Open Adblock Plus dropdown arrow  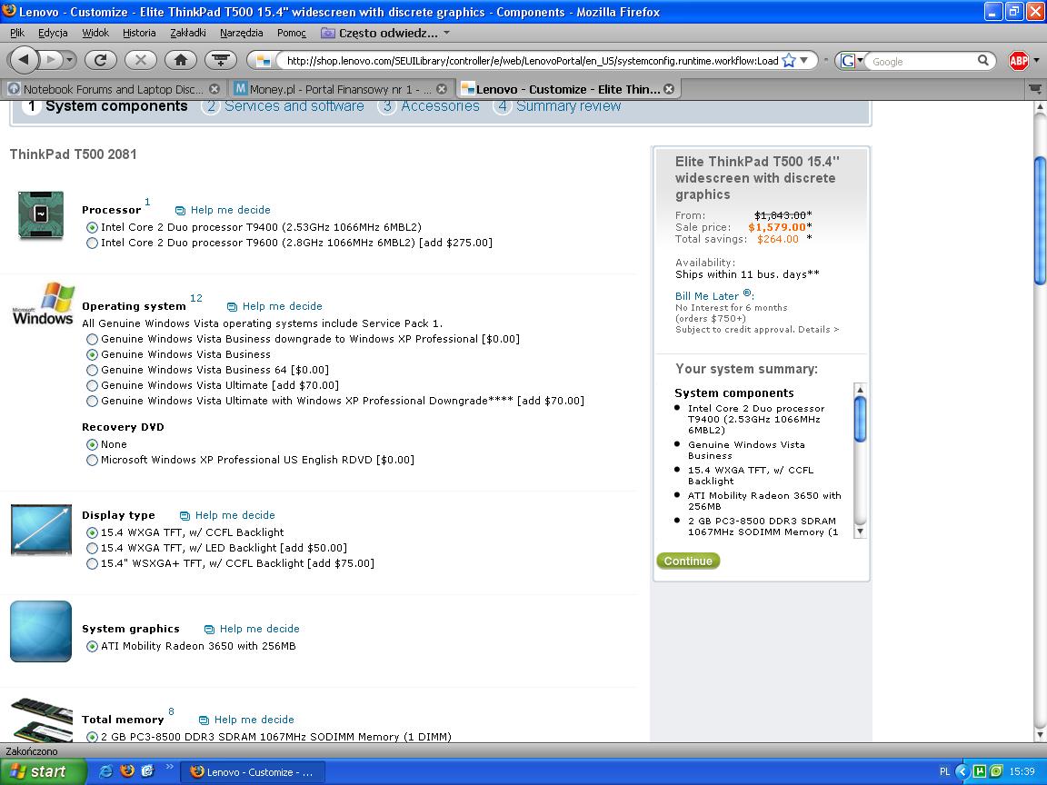coord(1036,60)
